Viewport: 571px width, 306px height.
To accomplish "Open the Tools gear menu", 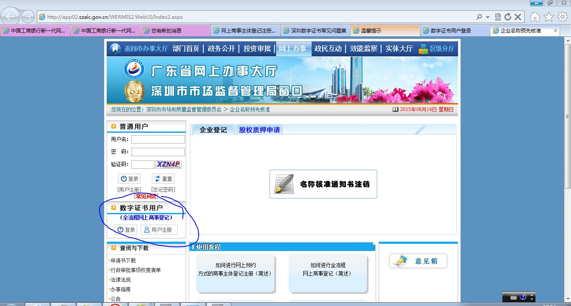I will pos(563,17).
